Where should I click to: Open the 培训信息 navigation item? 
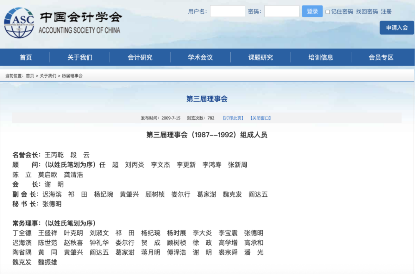coord(321,57)
